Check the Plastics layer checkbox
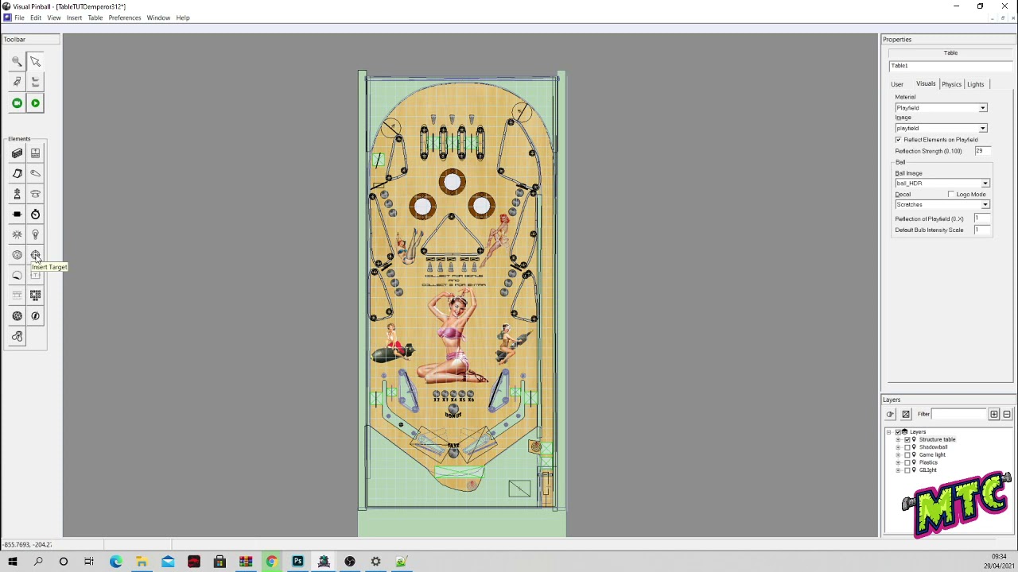1018x572 pixels. click(x=907, y=462)
